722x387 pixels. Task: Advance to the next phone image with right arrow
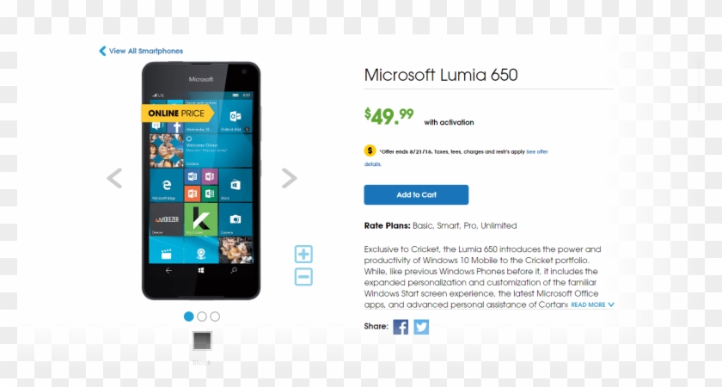pyautogui.click(x=289, y=178)
